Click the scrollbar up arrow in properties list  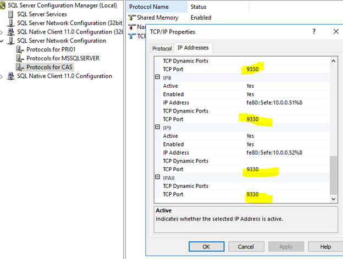point(333,61)
